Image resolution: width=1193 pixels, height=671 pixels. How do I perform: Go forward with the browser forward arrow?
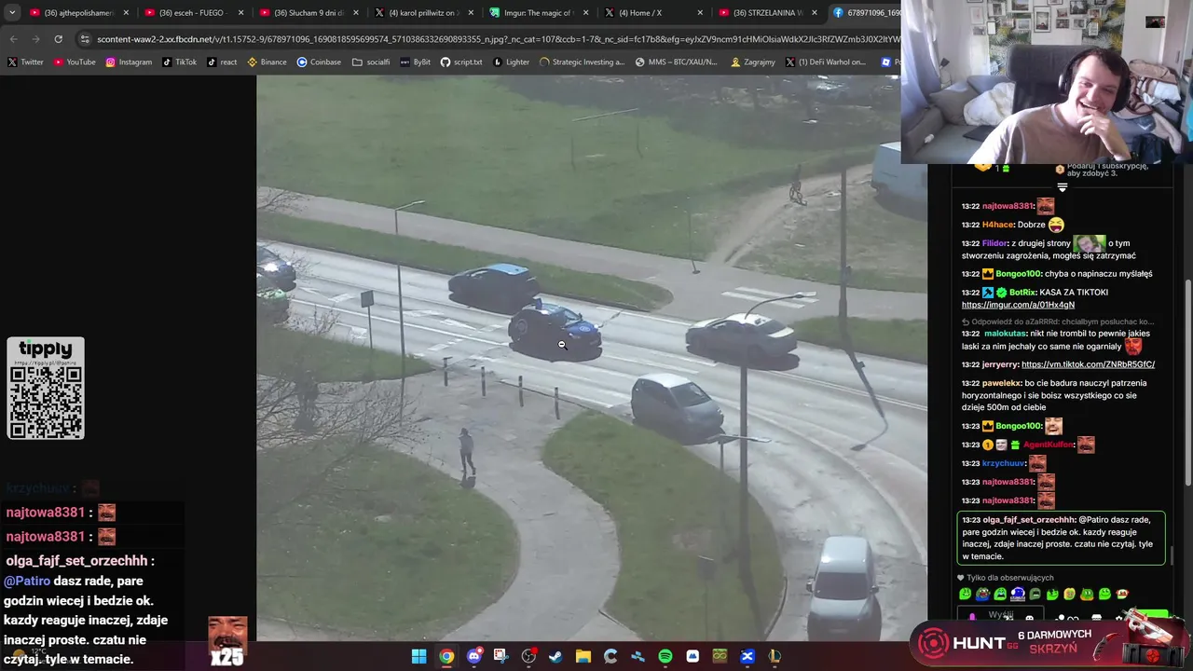(x=35, y=39)
